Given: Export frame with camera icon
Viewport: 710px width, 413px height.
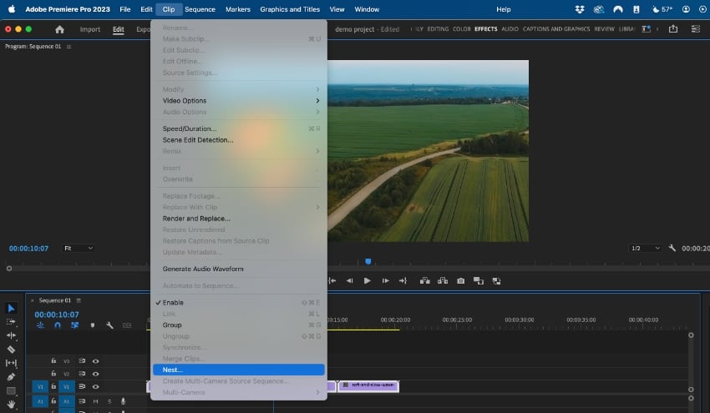Looking at the screenshot, I should 460,281.
